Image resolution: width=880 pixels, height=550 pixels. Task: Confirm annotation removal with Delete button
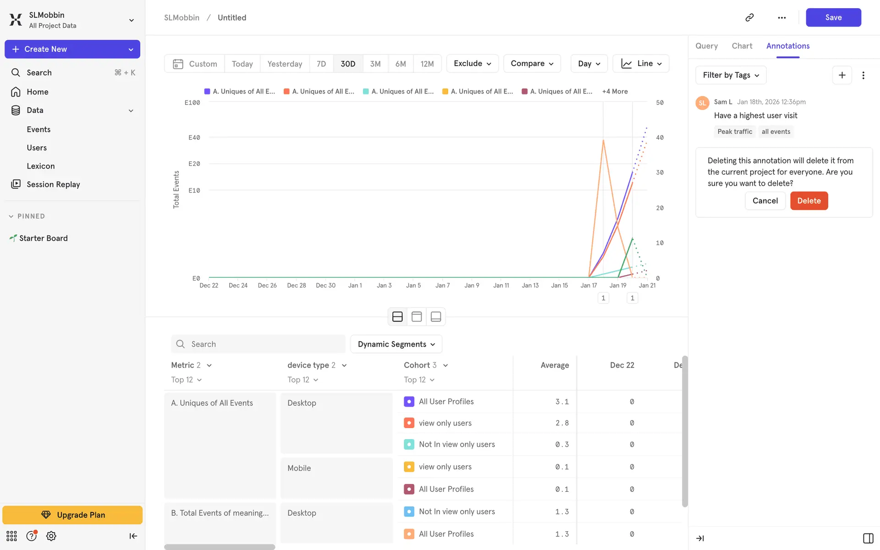pos(808,201)
